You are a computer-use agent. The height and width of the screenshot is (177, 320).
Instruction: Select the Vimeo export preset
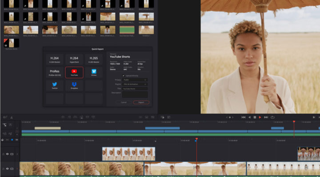pyautogui.click(x=94, y=72)
